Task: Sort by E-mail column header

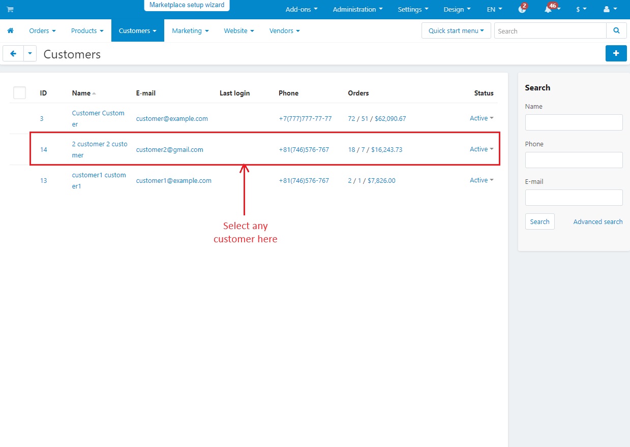Action: point(146,93)
